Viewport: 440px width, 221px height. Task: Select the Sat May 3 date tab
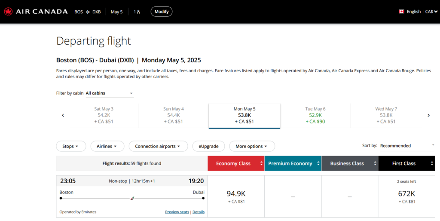(x=104, y=115)
